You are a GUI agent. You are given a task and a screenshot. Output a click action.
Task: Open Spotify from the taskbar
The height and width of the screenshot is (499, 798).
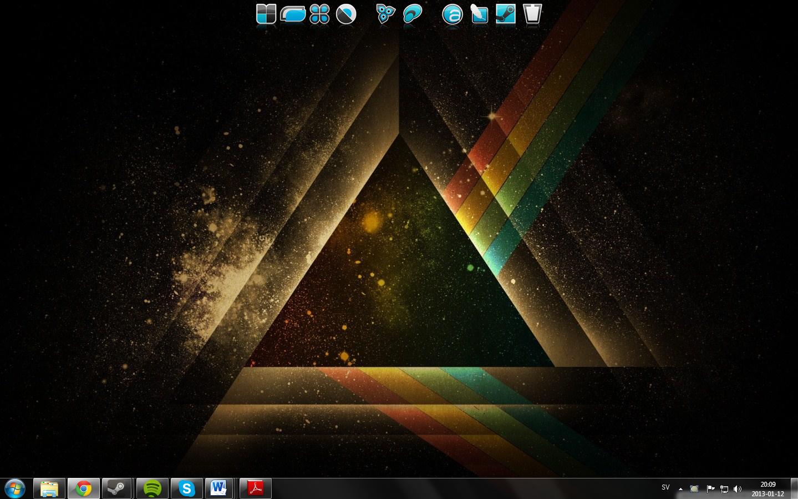[x=153, y=488]
